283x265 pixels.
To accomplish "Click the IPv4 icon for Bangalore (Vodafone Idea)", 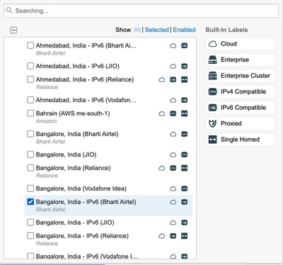I will pos(184,188).
